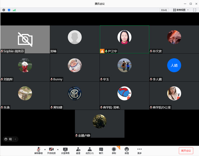Screen dimensions: 199x156
Task: Unmute microphone with 解除静音 button
Action: (x=38, y=150)
